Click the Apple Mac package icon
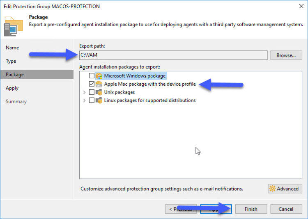Screen dimensions: 308x219 point(99,84)
